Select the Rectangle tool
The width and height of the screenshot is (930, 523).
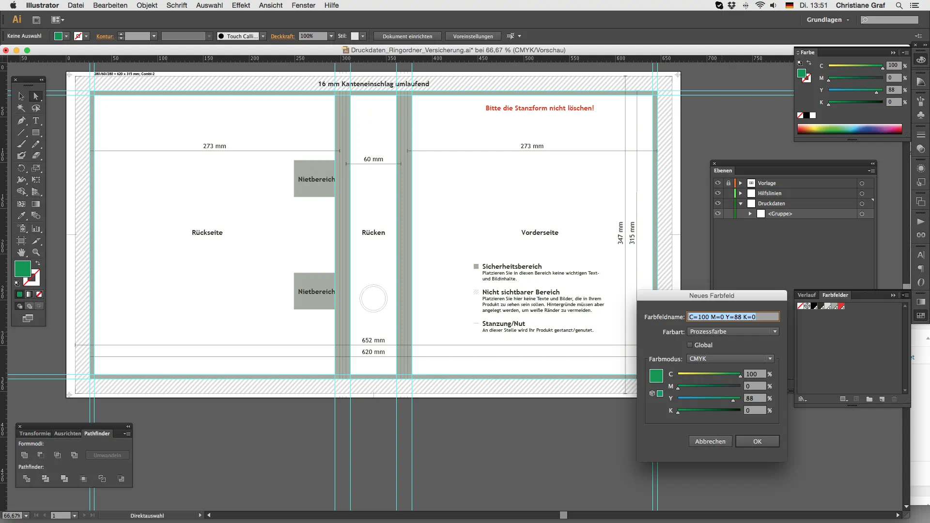point(36,132)
